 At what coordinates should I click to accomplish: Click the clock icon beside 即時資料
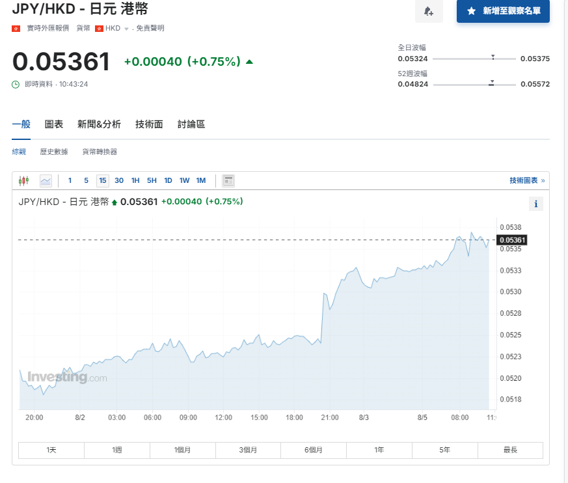(x=16, y=83)
